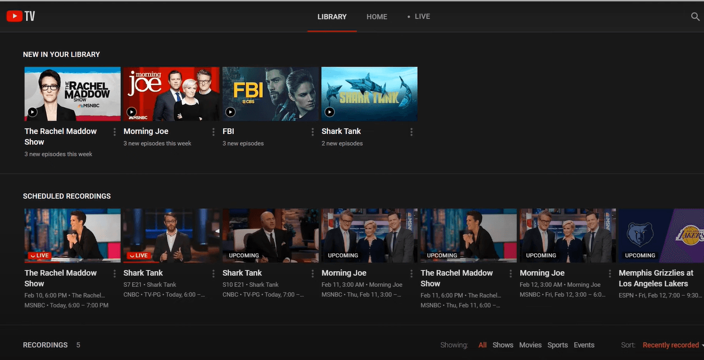Click the 'Memphis Grizzlies at Los Angeles Lakers' title
Viewport: 704px width, 360px height.
[656, 278]
